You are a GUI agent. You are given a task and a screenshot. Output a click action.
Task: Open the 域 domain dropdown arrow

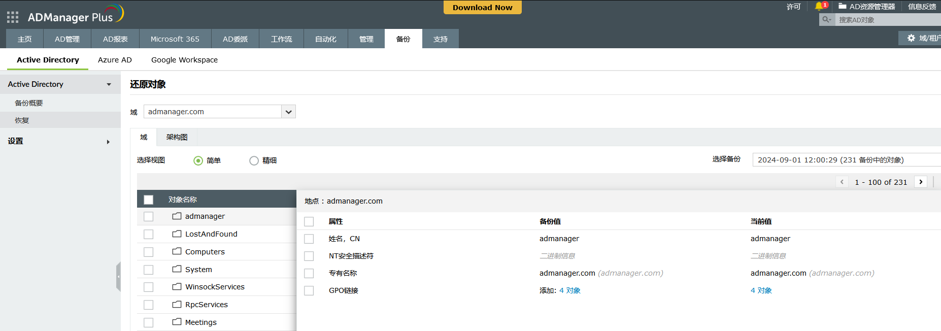coord(289,112)
